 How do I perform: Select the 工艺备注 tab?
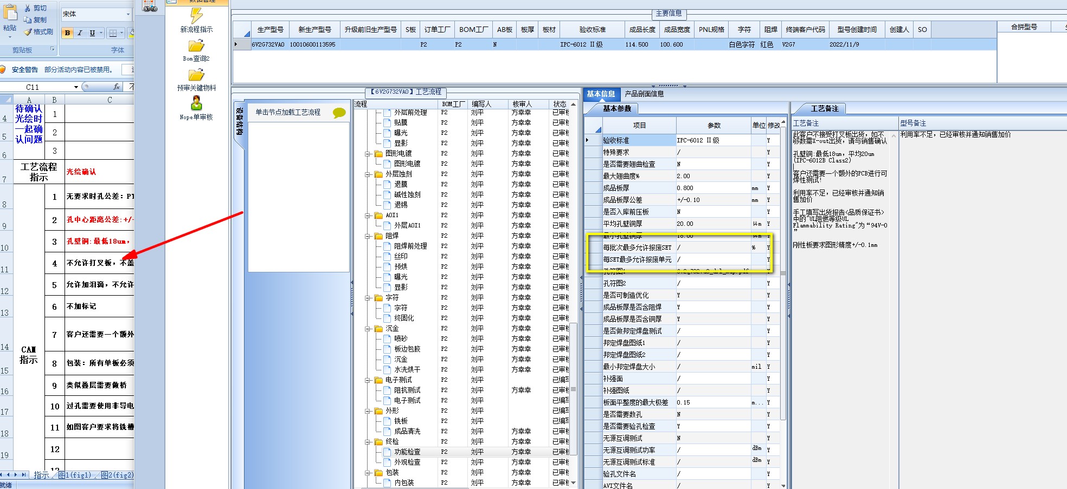coord(824,109)
